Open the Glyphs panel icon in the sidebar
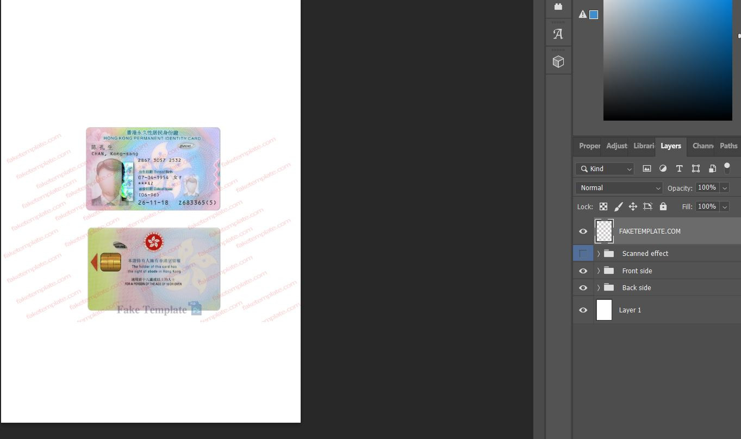 (558, 34)
